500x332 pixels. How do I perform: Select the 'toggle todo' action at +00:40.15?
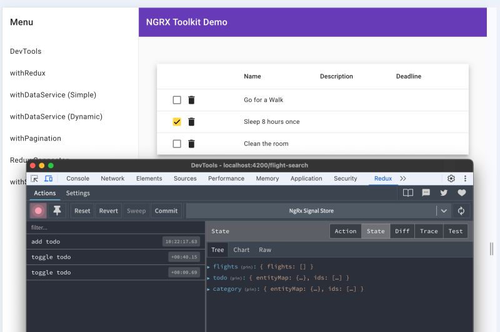point(116,257)
